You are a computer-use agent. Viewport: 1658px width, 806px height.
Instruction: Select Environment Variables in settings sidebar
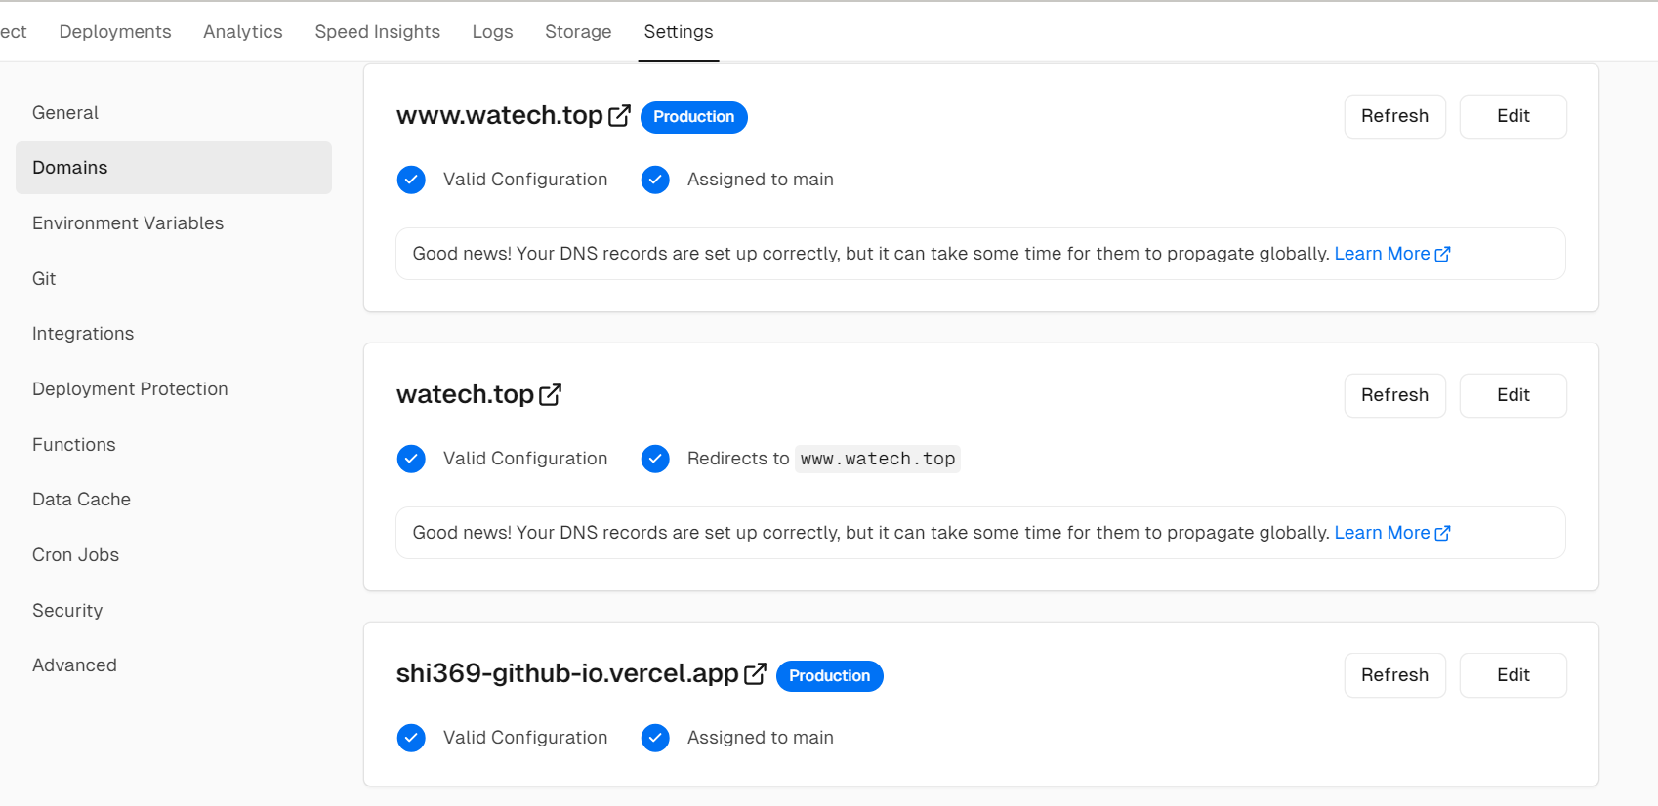(128, 223)
